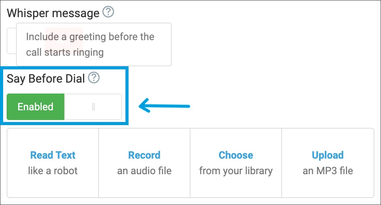The image size is (381, 205).
Task: Click the "an audio file" subtitle
Action: (x=144, y=171)
